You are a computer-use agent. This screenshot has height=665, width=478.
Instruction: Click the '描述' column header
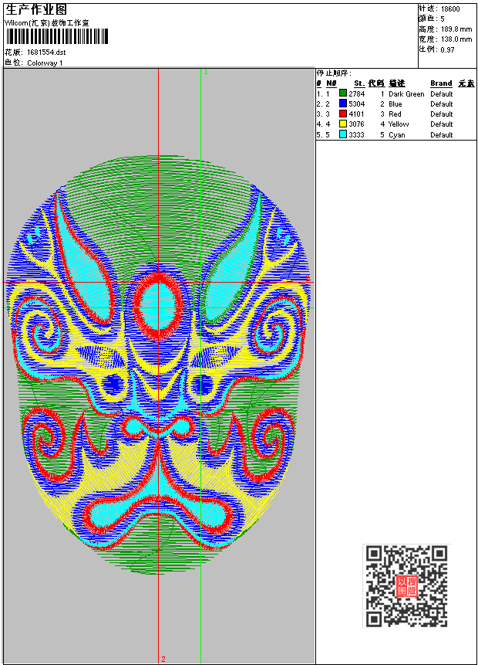pyautogui.click(x=397, y=83)
